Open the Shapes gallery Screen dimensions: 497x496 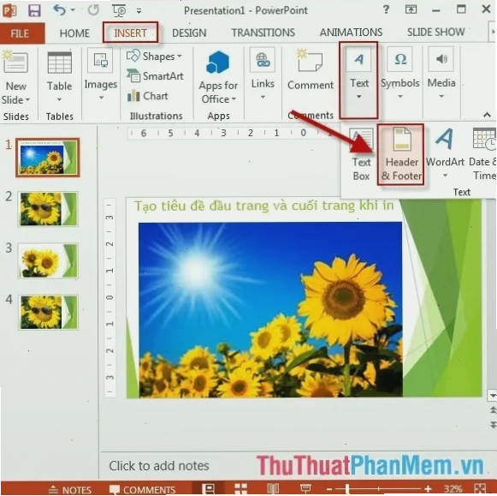154,57
